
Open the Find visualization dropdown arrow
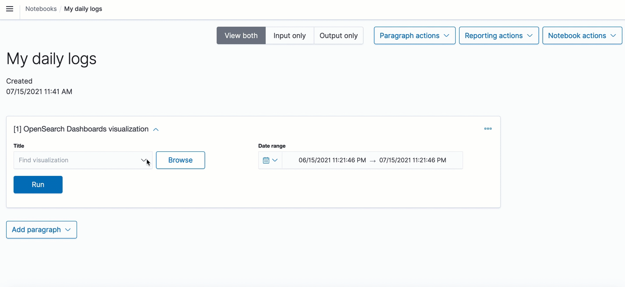point(144,160)
